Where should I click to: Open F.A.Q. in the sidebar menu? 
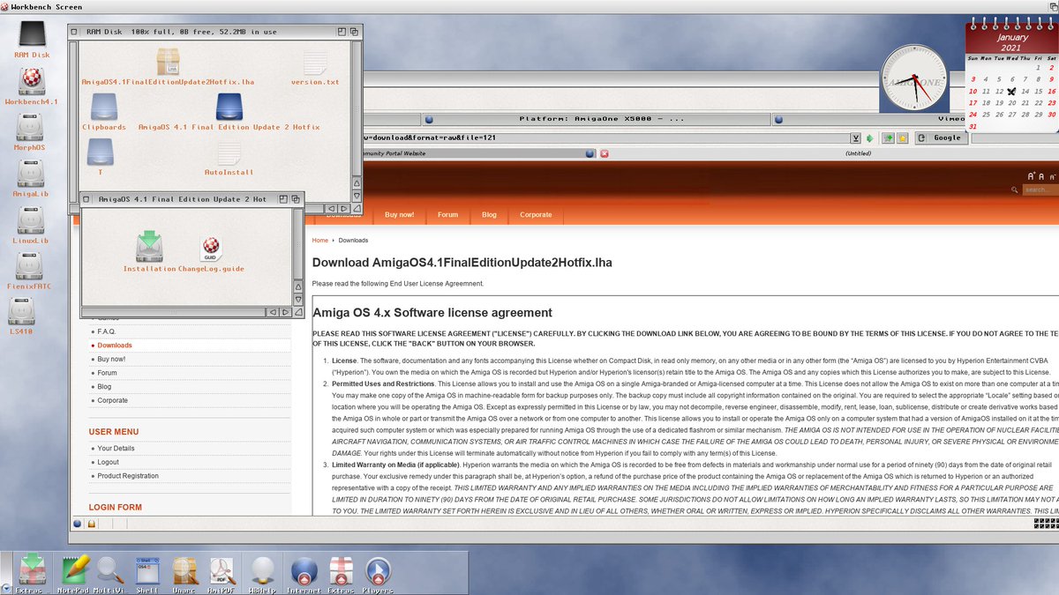point(107,331)
